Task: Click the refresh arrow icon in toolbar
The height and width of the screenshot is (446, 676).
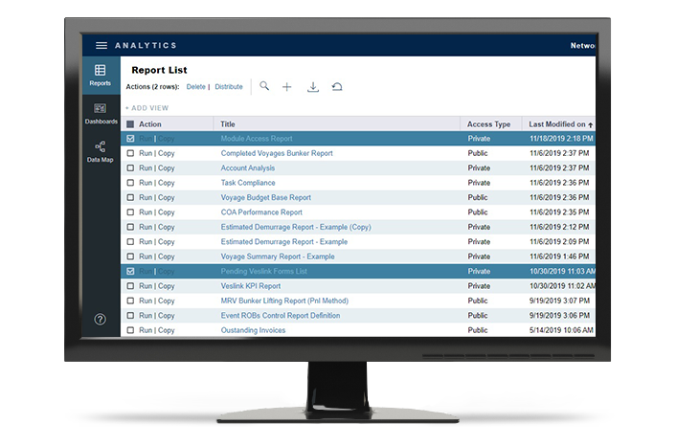Action: click(x=337, y=87)
